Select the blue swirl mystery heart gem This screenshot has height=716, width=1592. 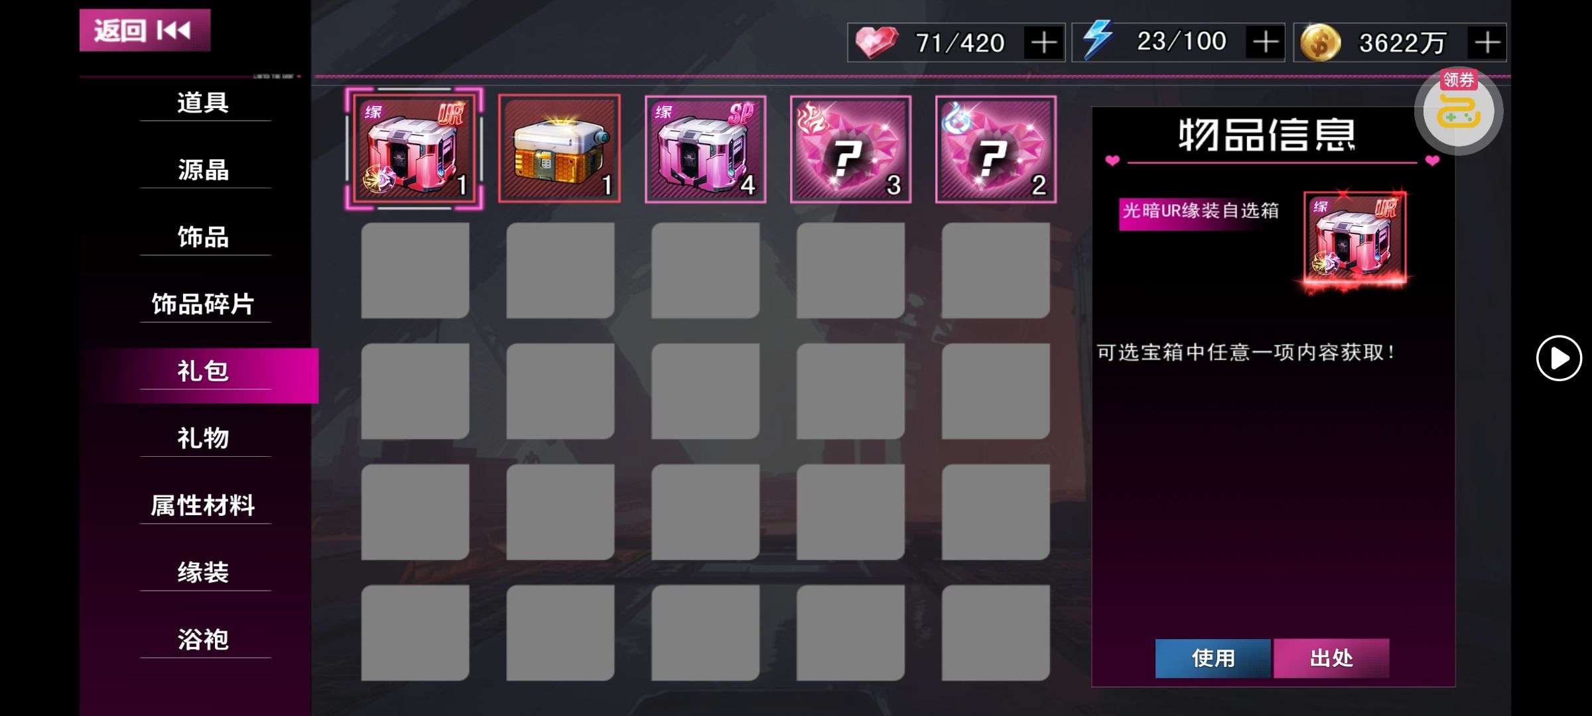(996, 149)
